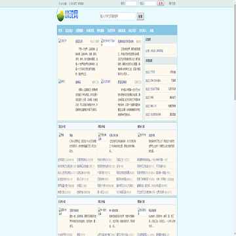This screenshot has height=236, width=236.
Task: Open the last item in the blue navigation bar
Action: [x=151, y=31]
